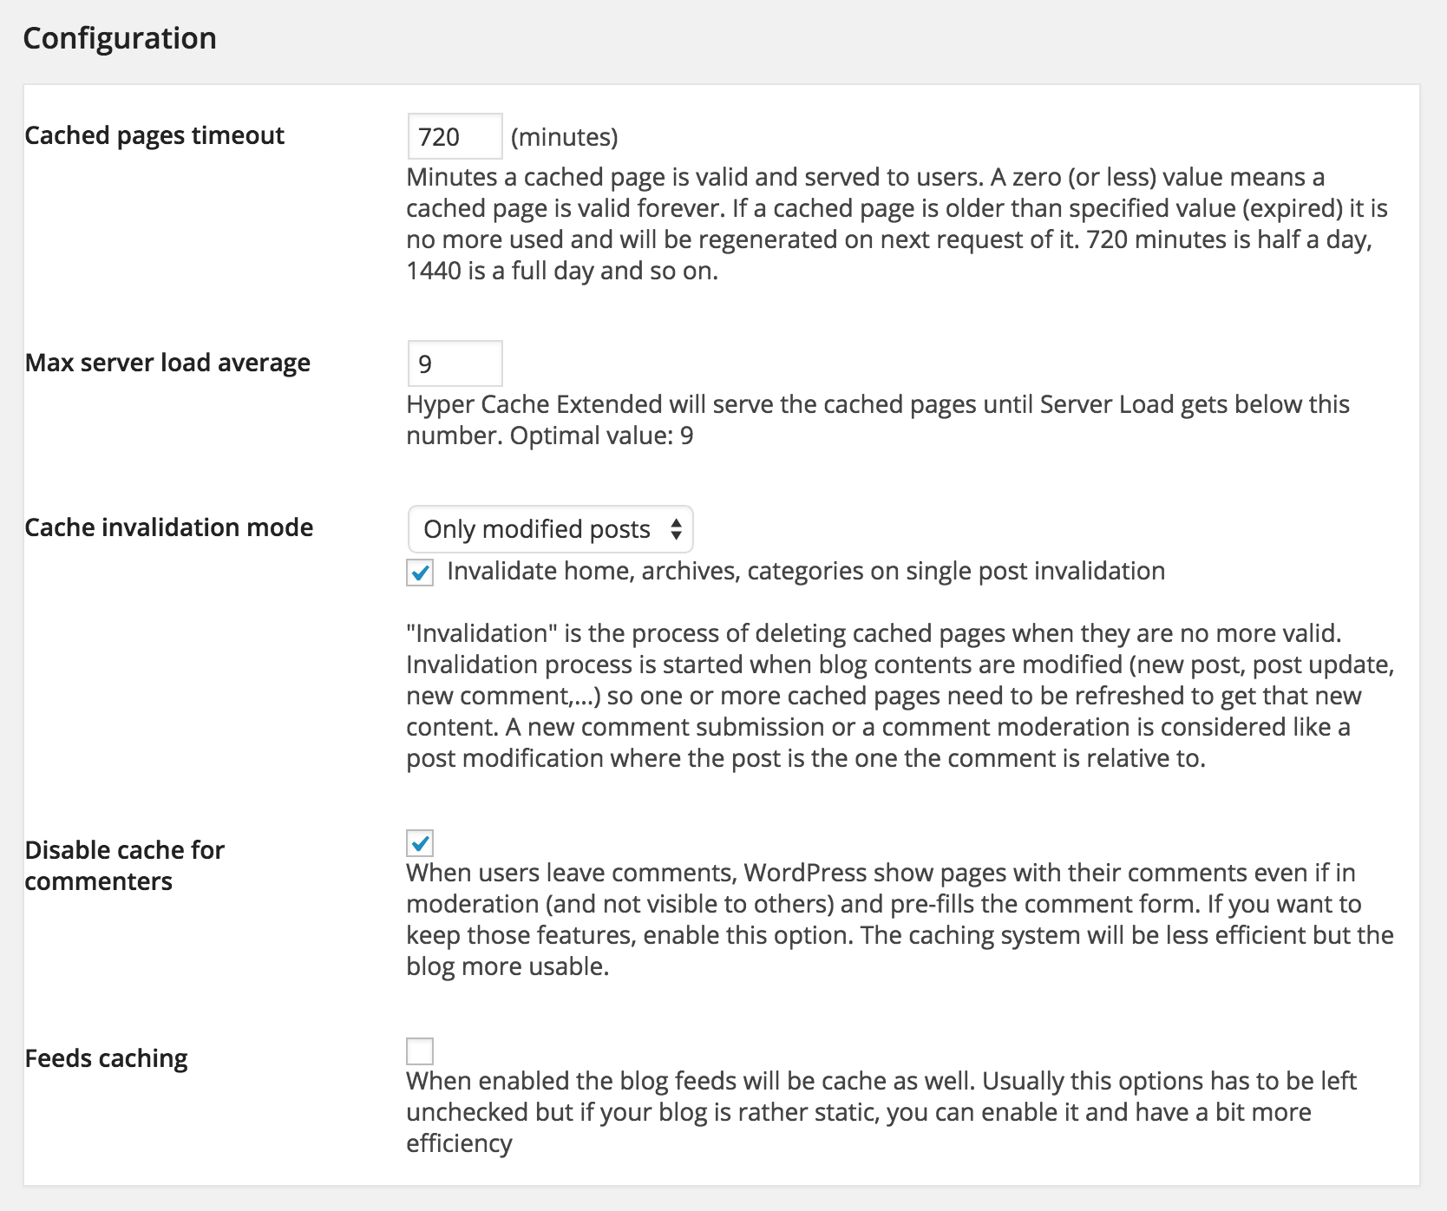This screenshot has height=1211, width=1447.
Task: Click the Cached pages timeout field showing 720
Action: point(455,136)
